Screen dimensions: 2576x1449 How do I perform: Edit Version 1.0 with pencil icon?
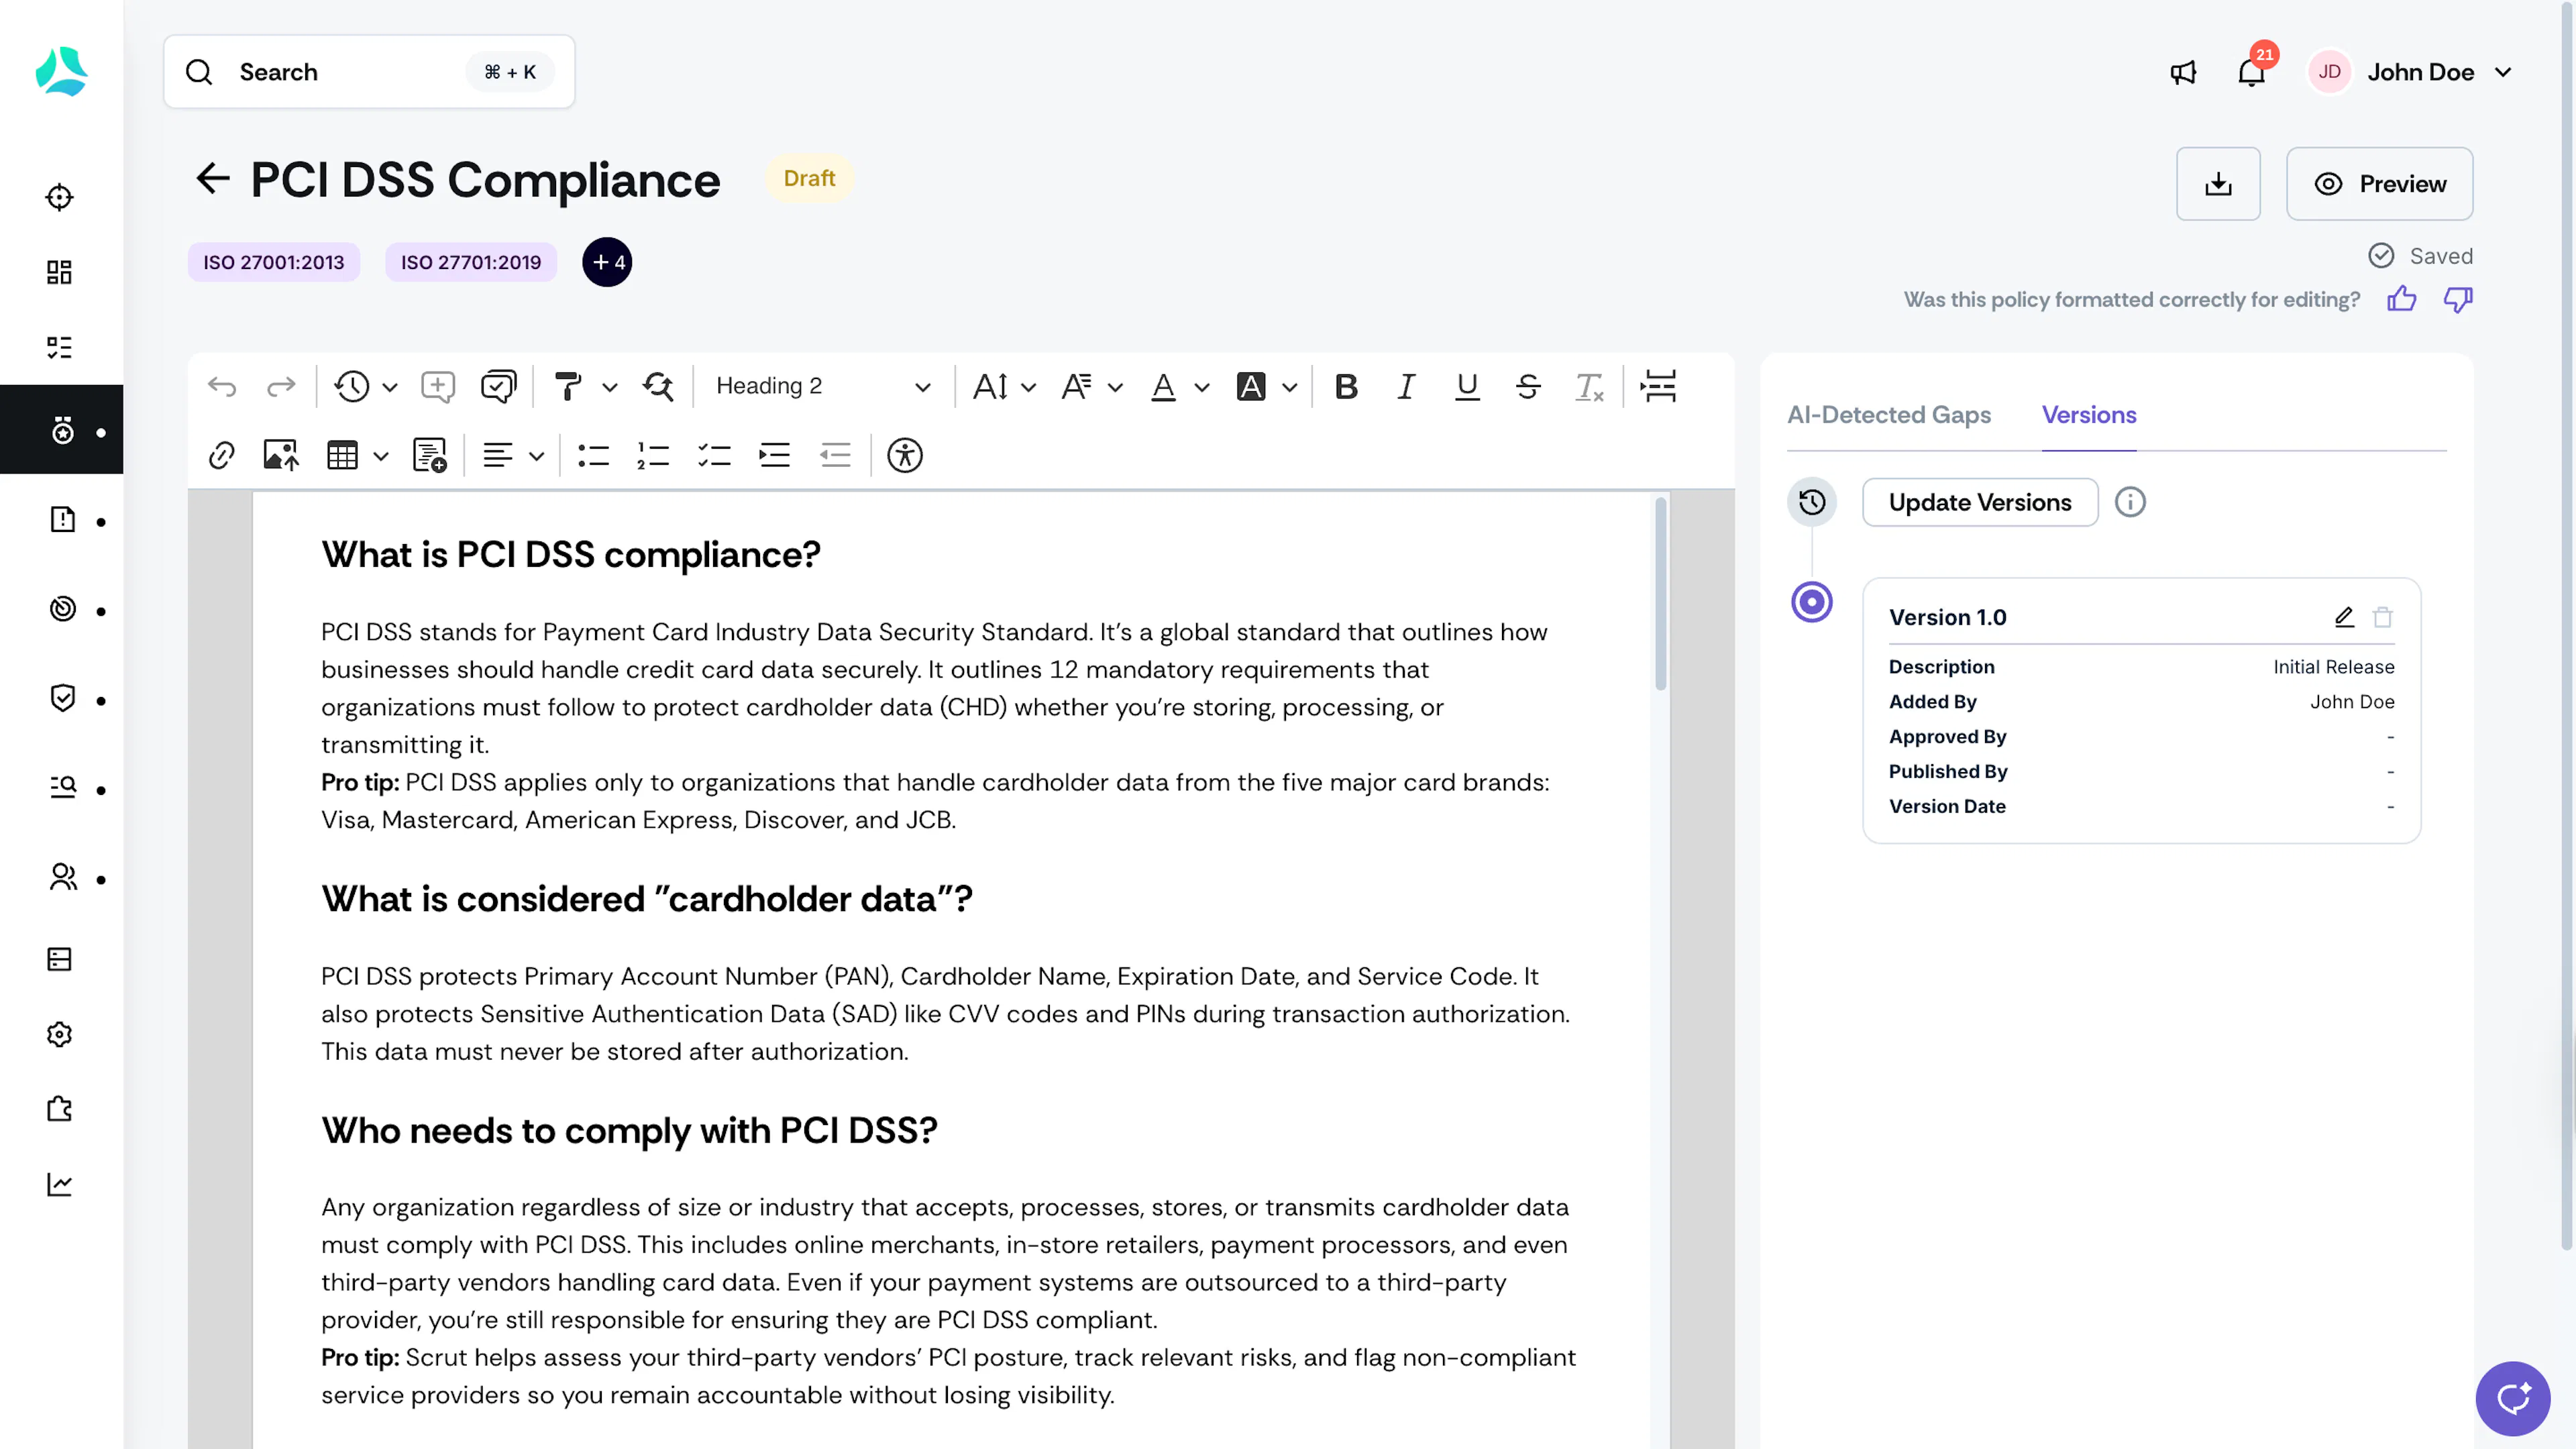2344,617
